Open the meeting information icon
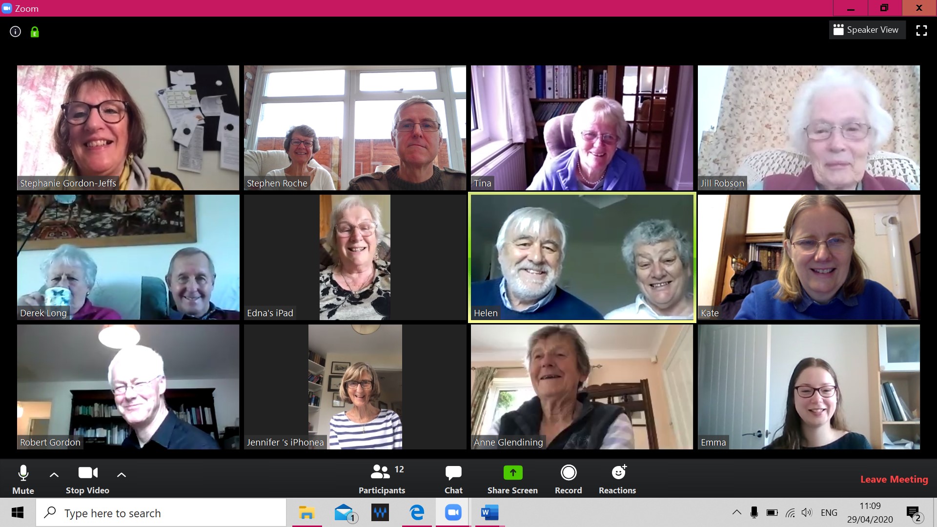Viewport: 937px width, 527px height. (16, 32)
